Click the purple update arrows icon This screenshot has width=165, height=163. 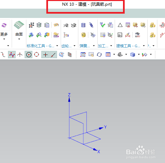click(4, 25)
